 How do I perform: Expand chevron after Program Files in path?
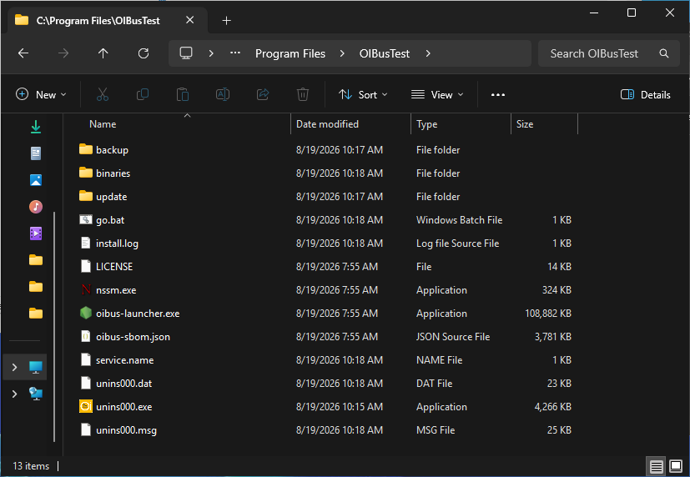[x=342, y=53]
